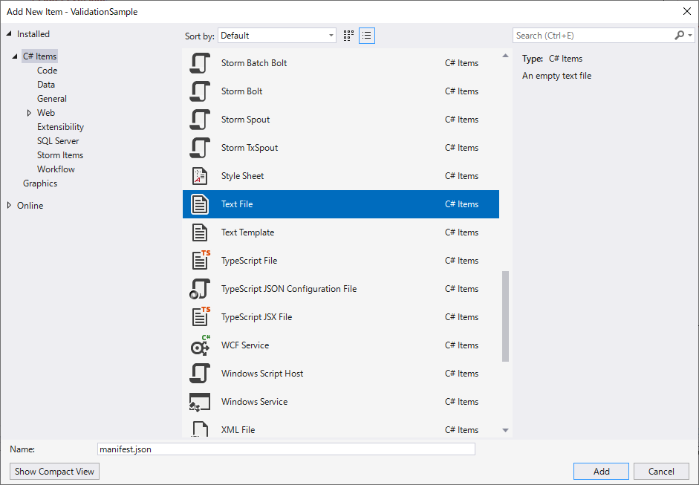Close the Add New Item dialog
This screenshot has height=485, width=699.
coord(687,12)
